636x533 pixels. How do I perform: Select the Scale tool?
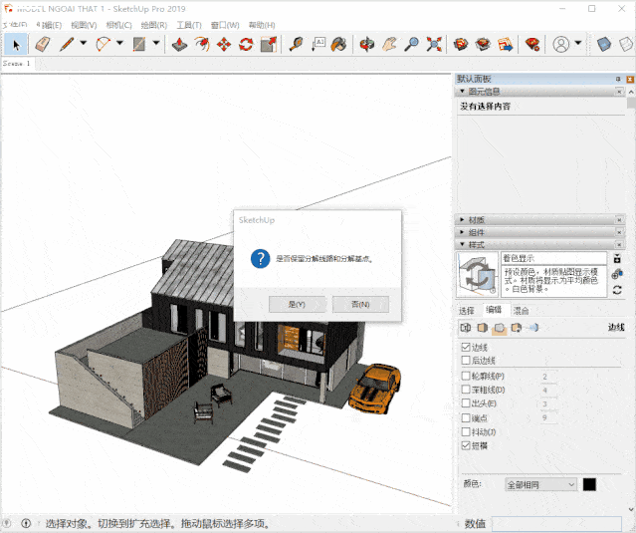pyautogui.click(x=268, y=44)
